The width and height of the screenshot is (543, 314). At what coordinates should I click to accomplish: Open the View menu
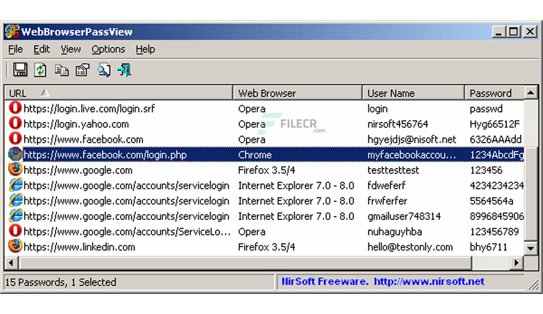pos(71,49)
